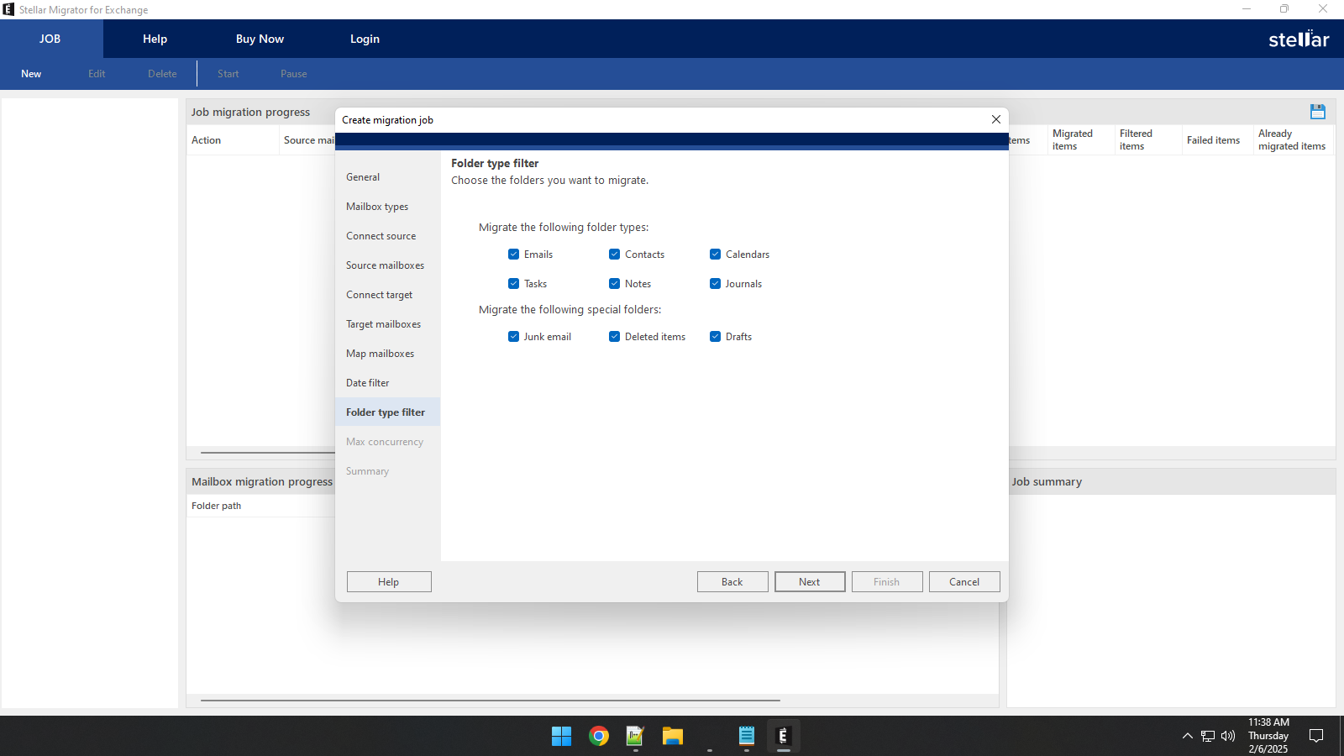Click the Cancel button
This screenshot has height=756, width=1344.
964,582
